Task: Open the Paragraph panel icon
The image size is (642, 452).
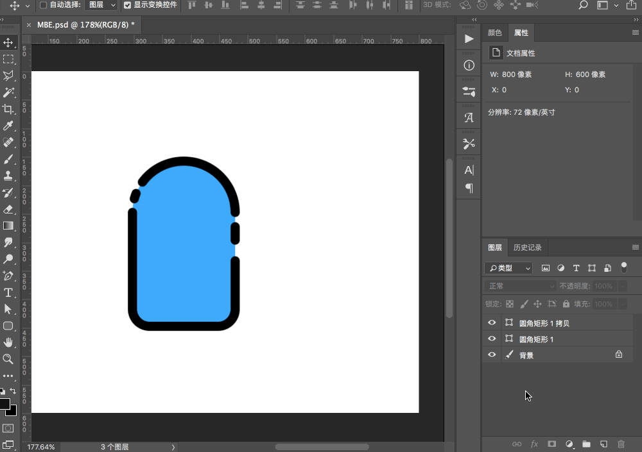Action: [x=469, y=188]
